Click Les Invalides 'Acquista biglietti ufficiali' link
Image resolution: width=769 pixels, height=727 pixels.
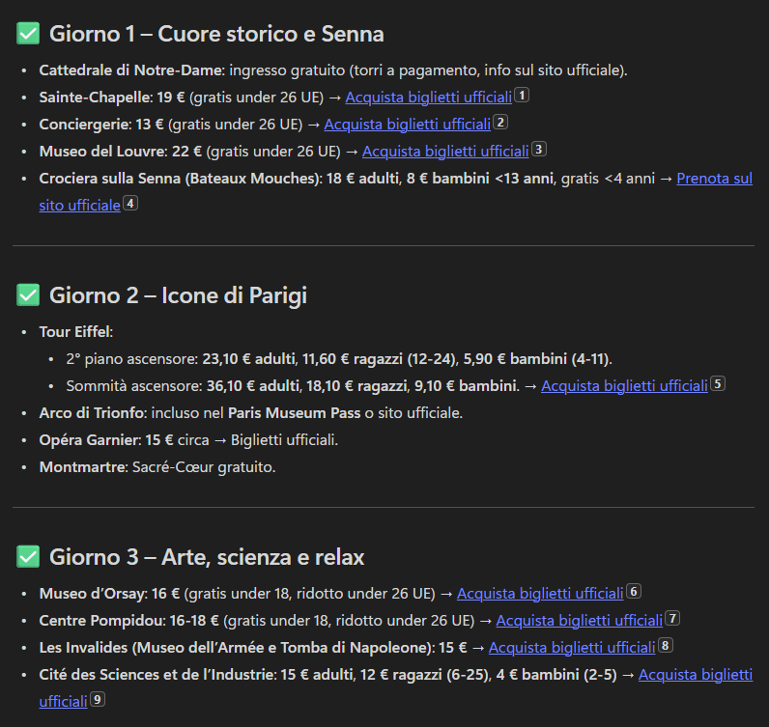point(572,648)
